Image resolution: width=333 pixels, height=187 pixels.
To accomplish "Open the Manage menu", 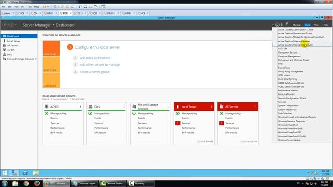I will click(x=297, y=25).
